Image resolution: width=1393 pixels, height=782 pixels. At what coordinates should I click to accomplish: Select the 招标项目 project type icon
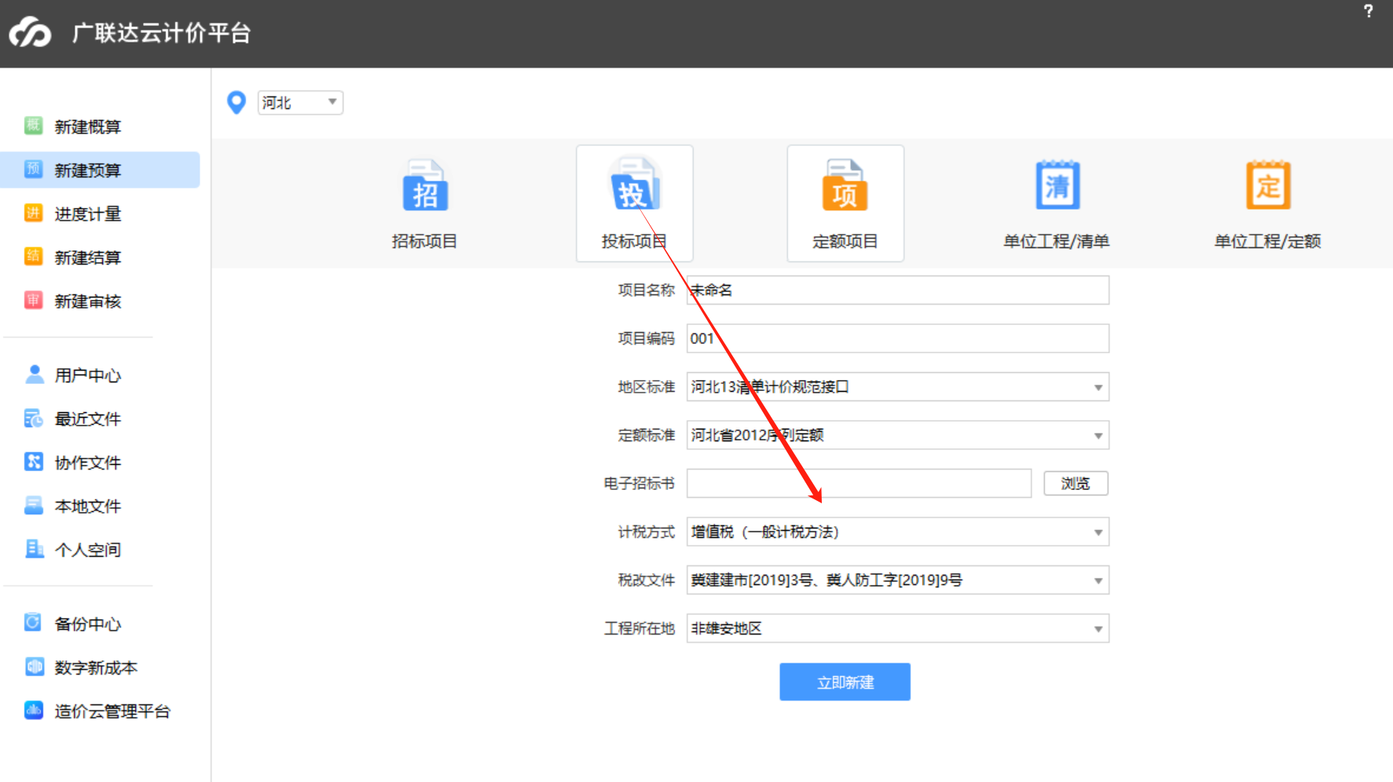425,185
